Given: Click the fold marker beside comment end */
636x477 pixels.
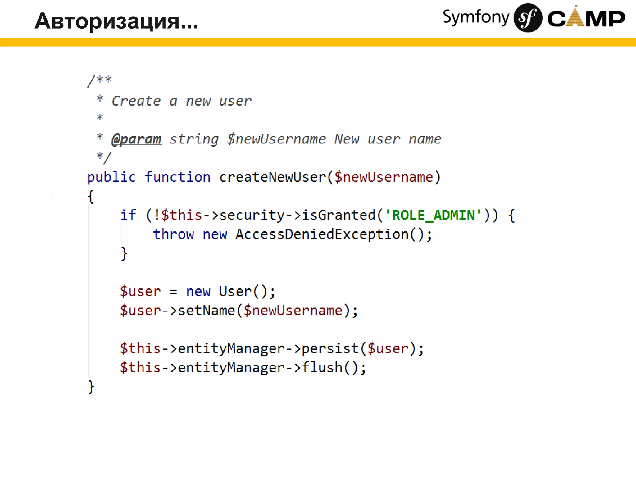Looking at the screenshot, I should click(53, 161).
